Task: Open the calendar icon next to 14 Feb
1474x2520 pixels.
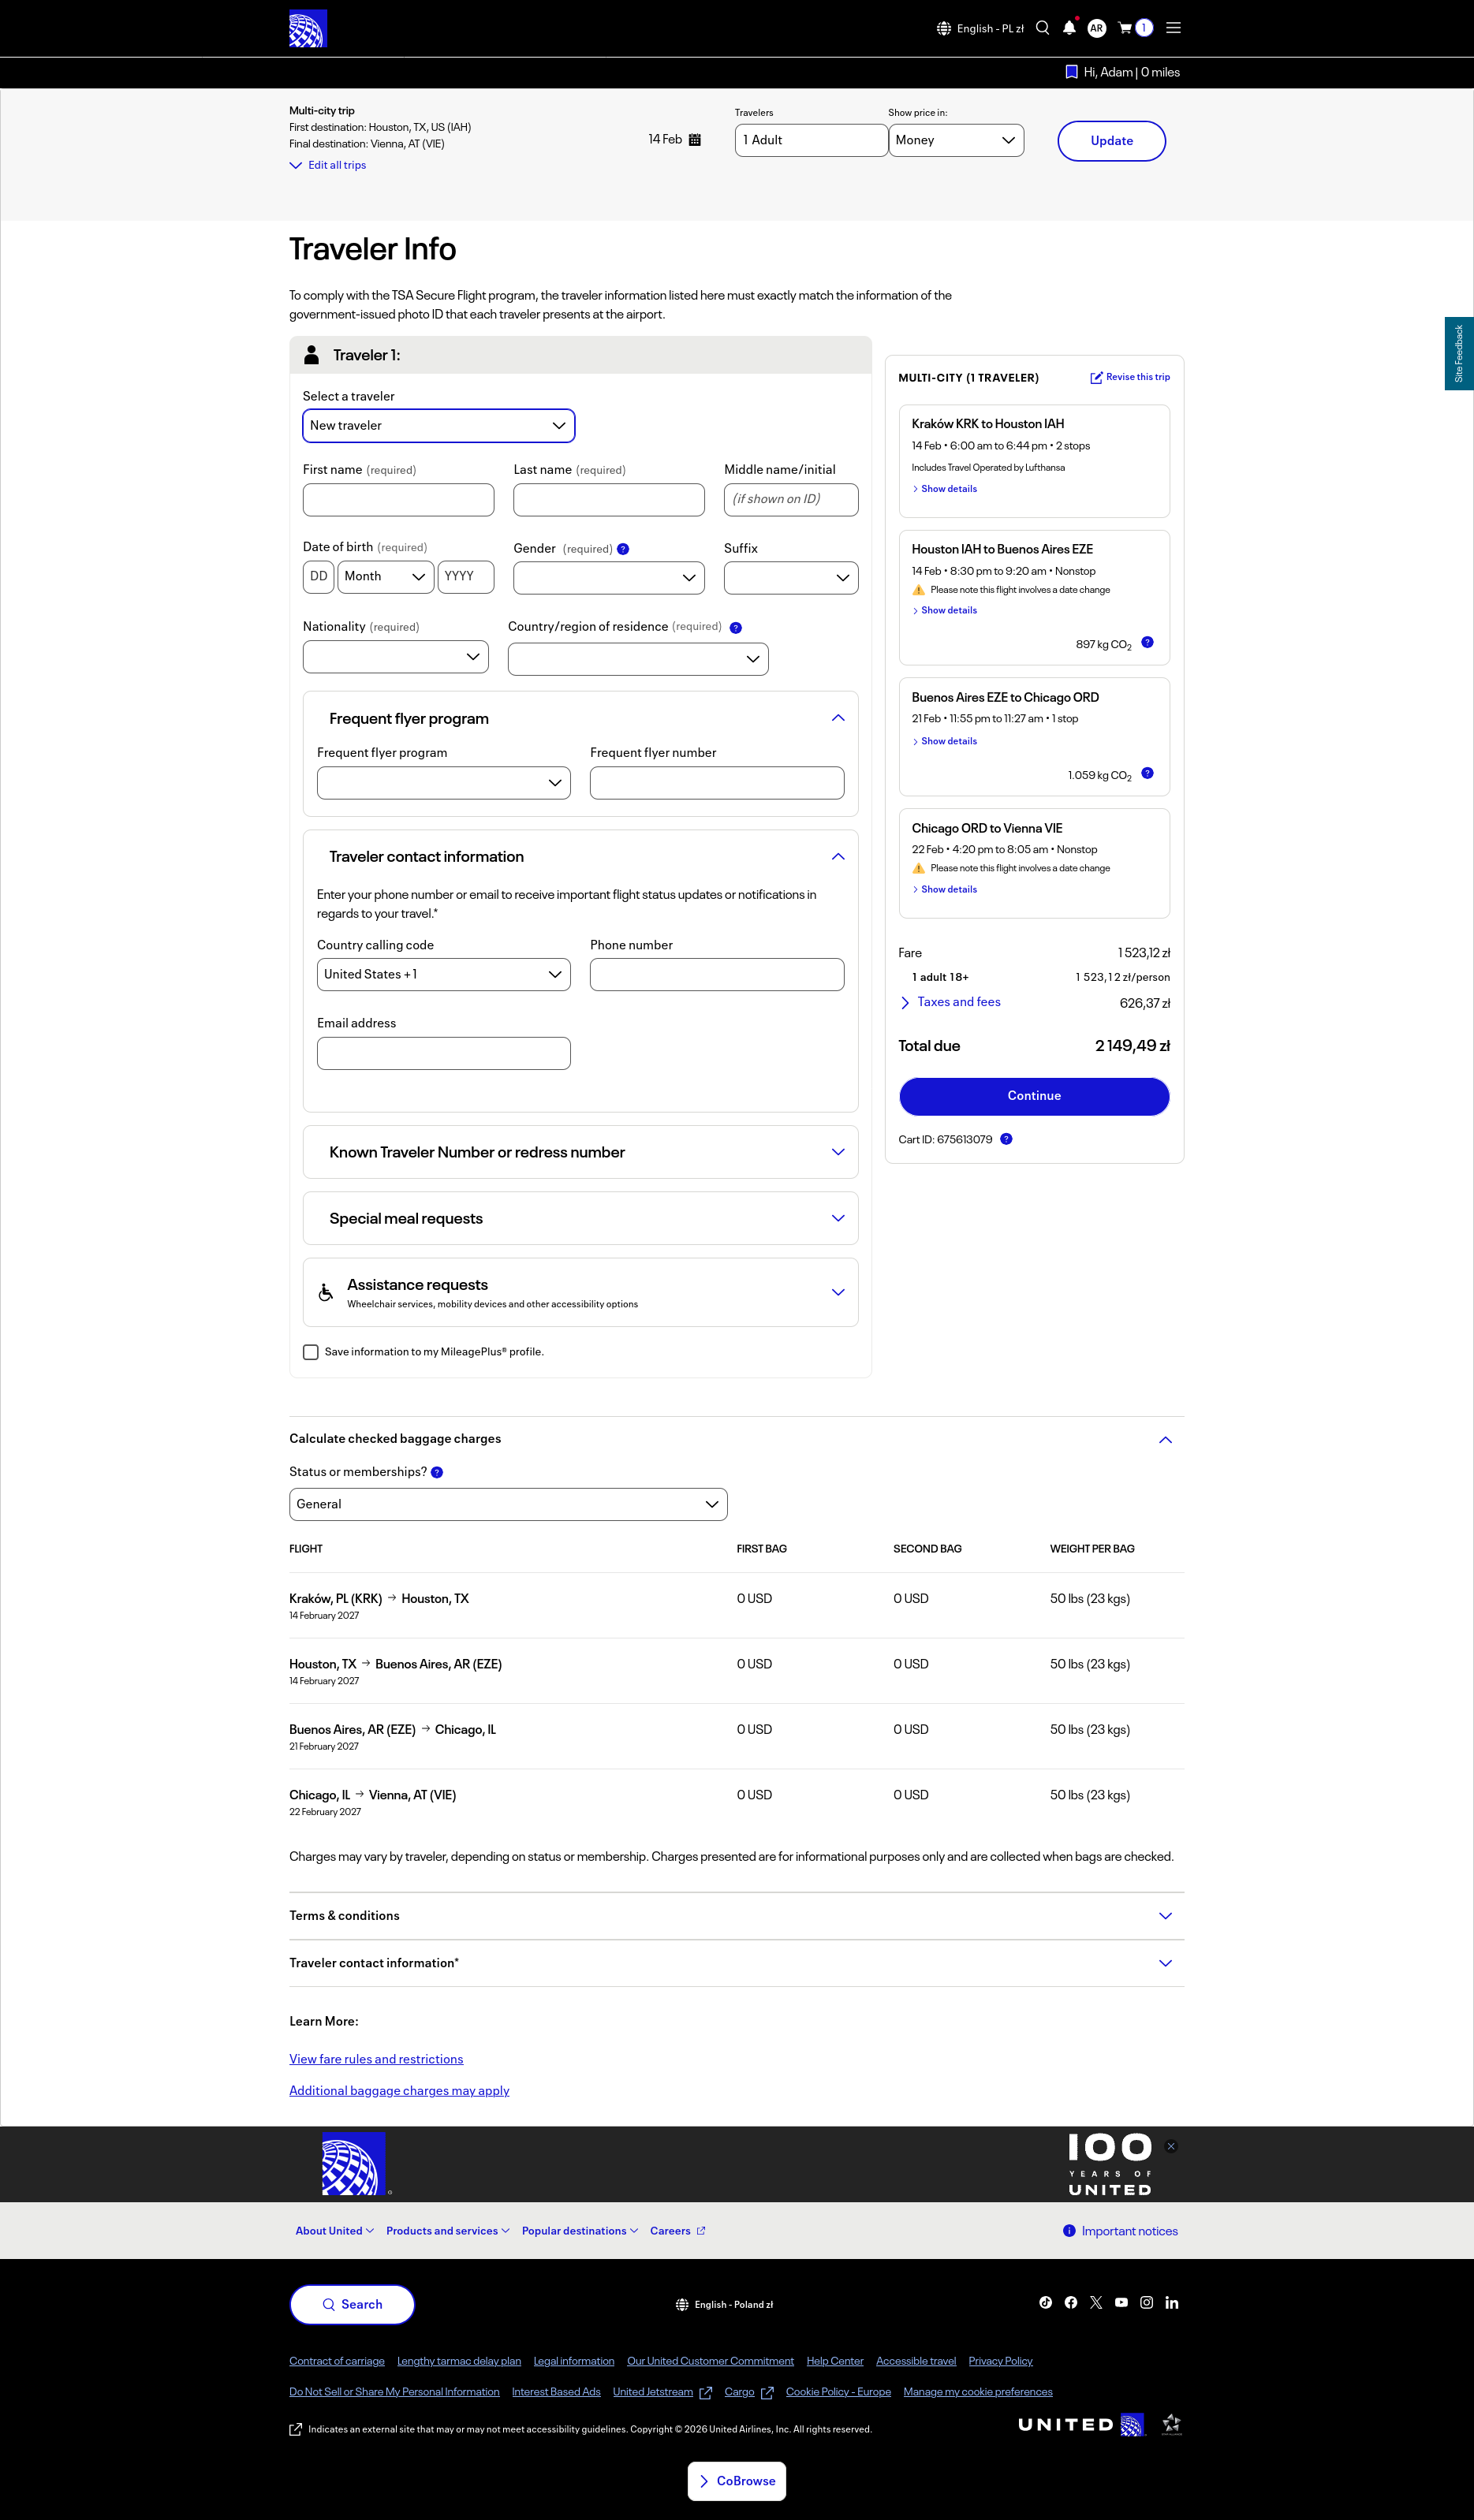Action: (695, 140)
